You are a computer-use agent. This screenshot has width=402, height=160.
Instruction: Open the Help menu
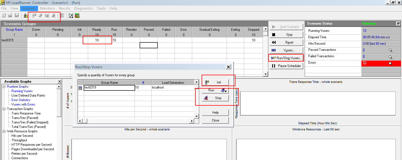(x=113, y=8)
